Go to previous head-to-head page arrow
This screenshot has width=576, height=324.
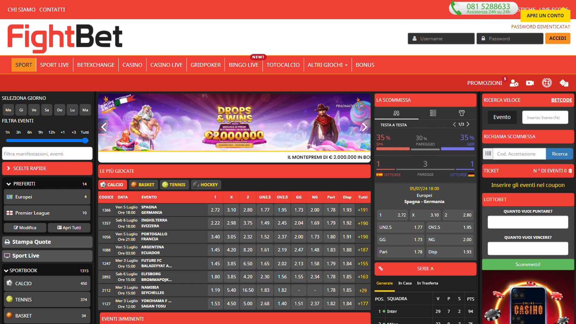(454, 124)
